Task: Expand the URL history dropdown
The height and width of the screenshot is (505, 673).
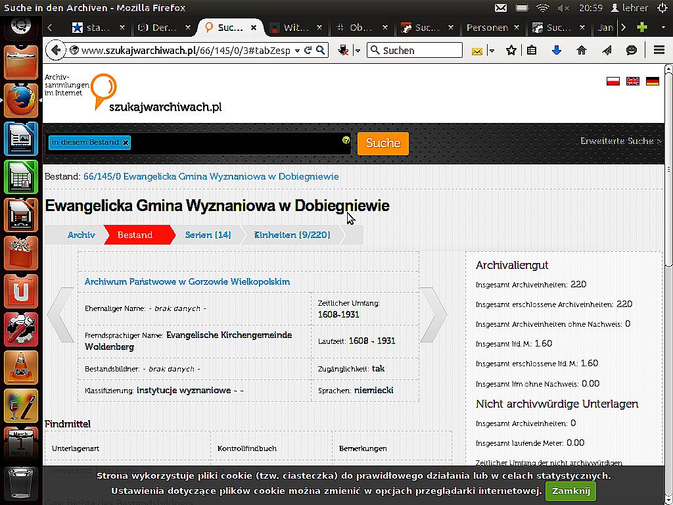Action: [x=297, y=50]
